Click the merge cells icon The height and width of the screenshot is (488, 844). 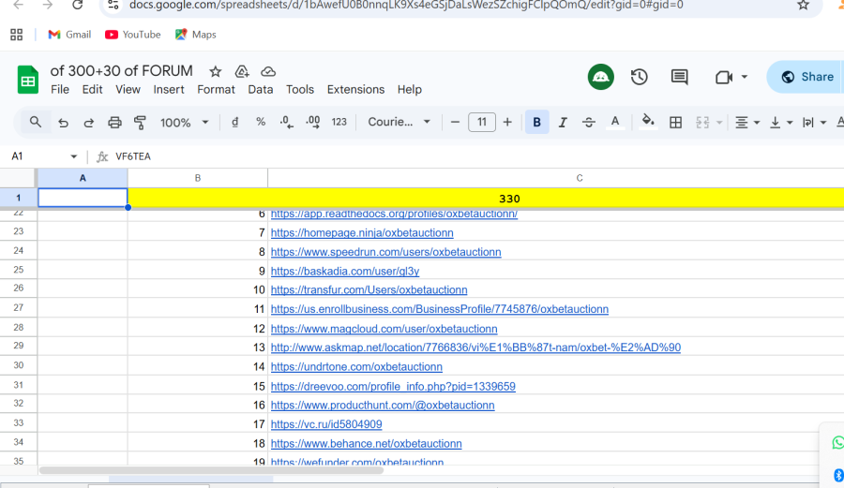[702, 123]
